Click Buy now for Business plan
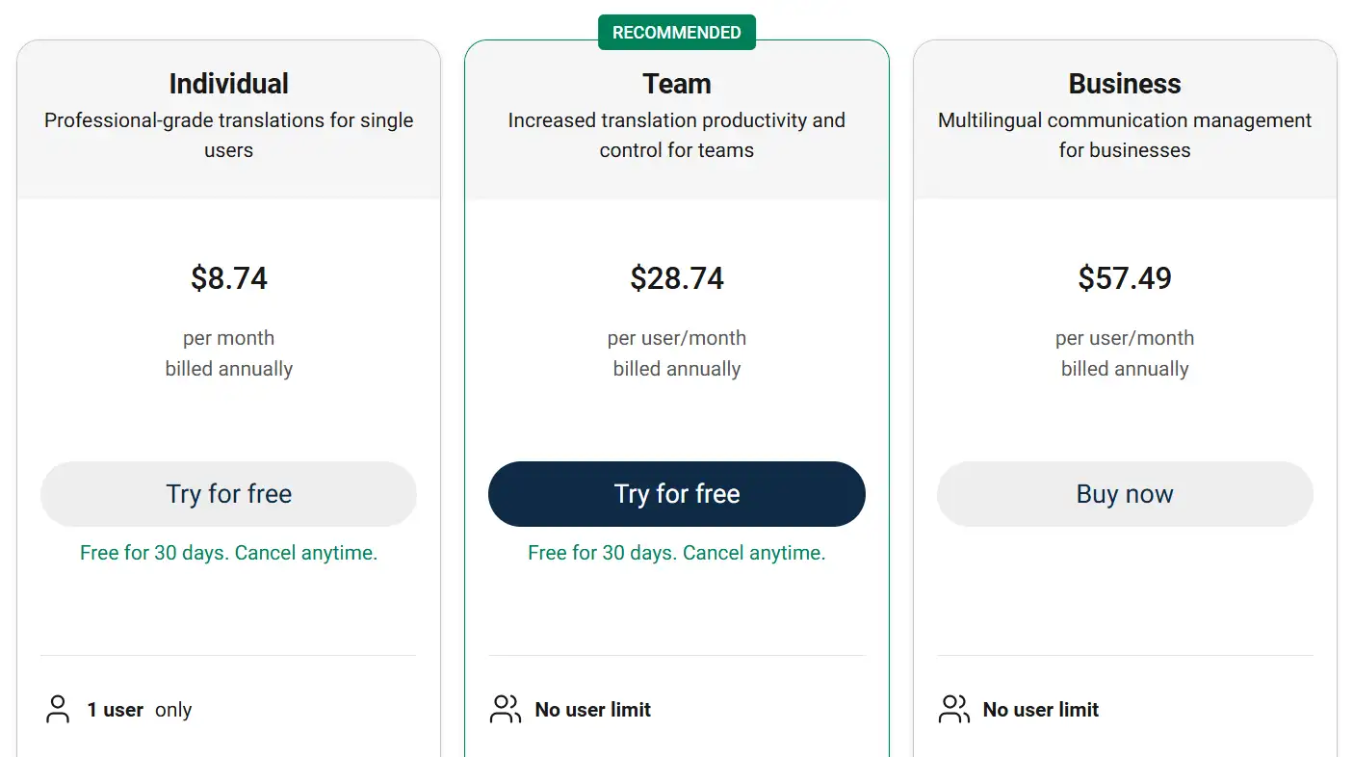Image resolution: width=1353 pixels, height=757 pixels. tap(1125, 494)
